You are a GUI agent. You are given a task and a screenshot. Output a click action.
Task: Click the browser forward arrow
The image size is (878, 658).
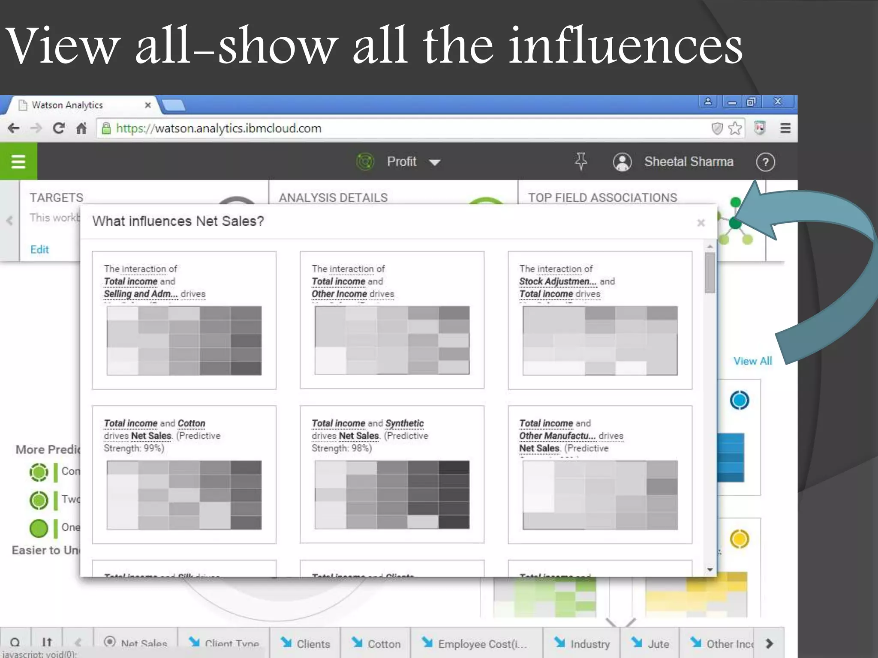point(36,128)
